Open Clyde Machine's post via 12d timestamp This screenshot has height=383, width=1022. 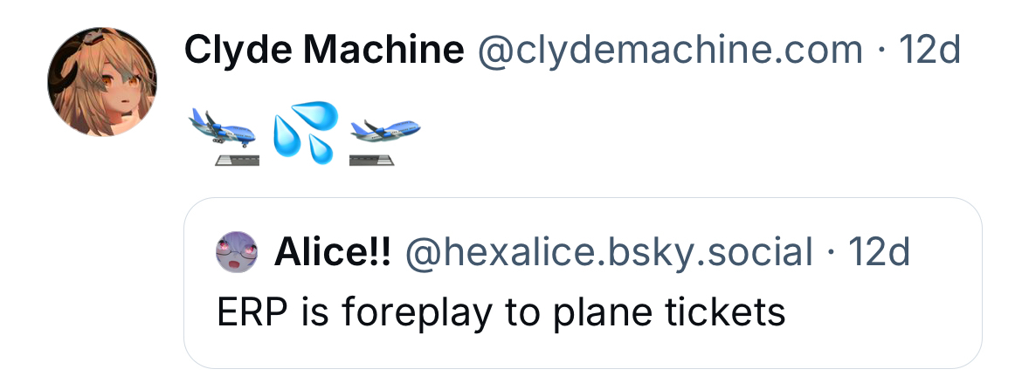click(x=929, y=51)
